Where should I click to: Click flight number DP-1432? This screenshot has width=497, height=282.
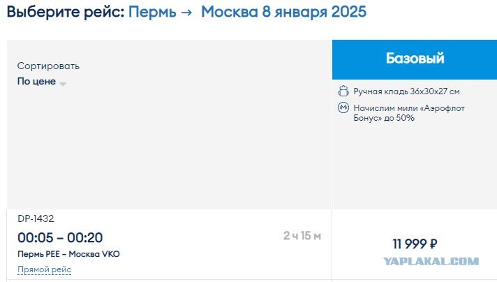coord(36,218)
